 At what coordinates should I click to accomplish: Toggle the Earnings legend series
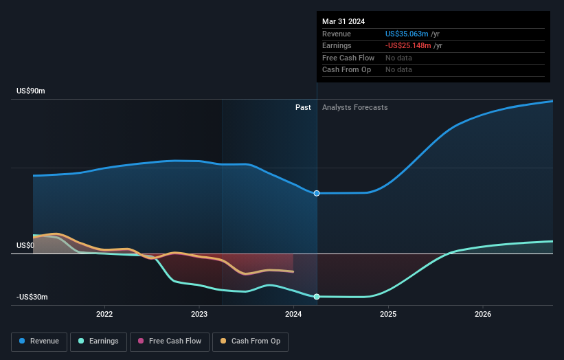[98, 341]
